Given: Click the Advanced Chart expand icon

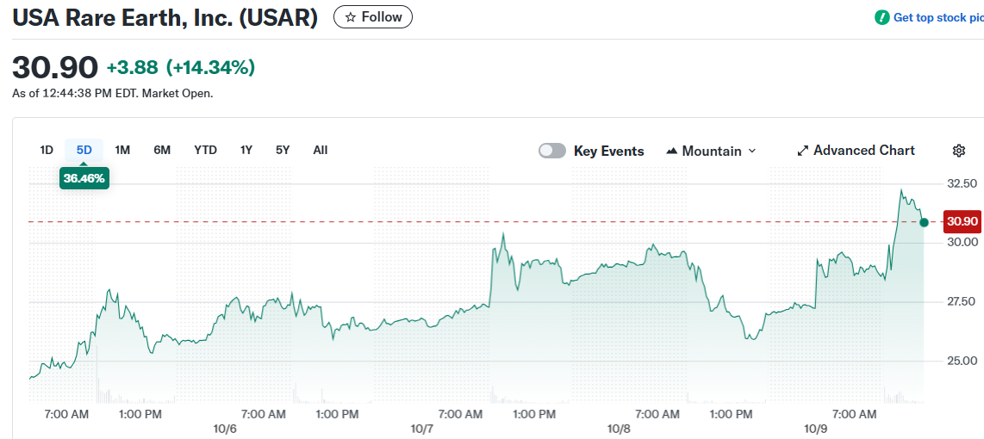Looking at the screenshot, I should coord(803,151).
